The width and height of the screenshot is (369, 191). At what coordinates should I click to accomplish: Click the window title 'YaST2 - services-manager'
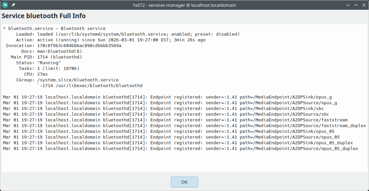point(184,5)
